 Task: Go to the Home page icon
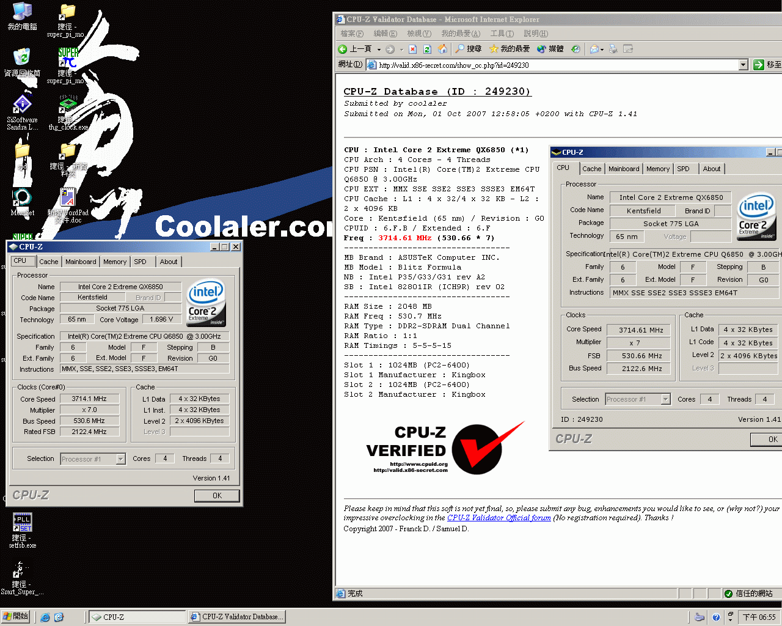click(442, 49)
